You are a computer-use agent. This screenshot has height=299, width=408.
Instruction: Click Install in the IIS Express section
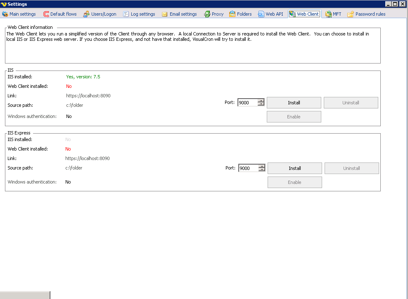[294, 168]
